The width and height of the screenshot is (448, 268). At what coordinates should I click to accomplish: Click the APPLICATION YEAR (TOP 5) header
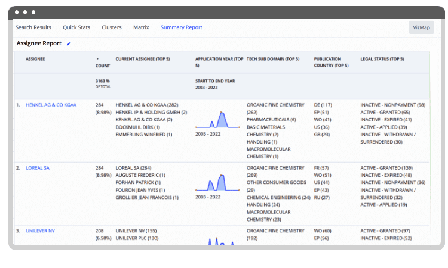(219, 62)
